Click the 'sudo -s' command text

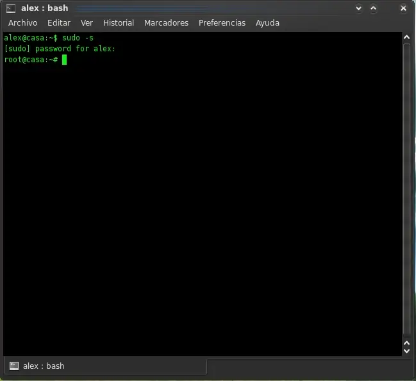point(78,38)
